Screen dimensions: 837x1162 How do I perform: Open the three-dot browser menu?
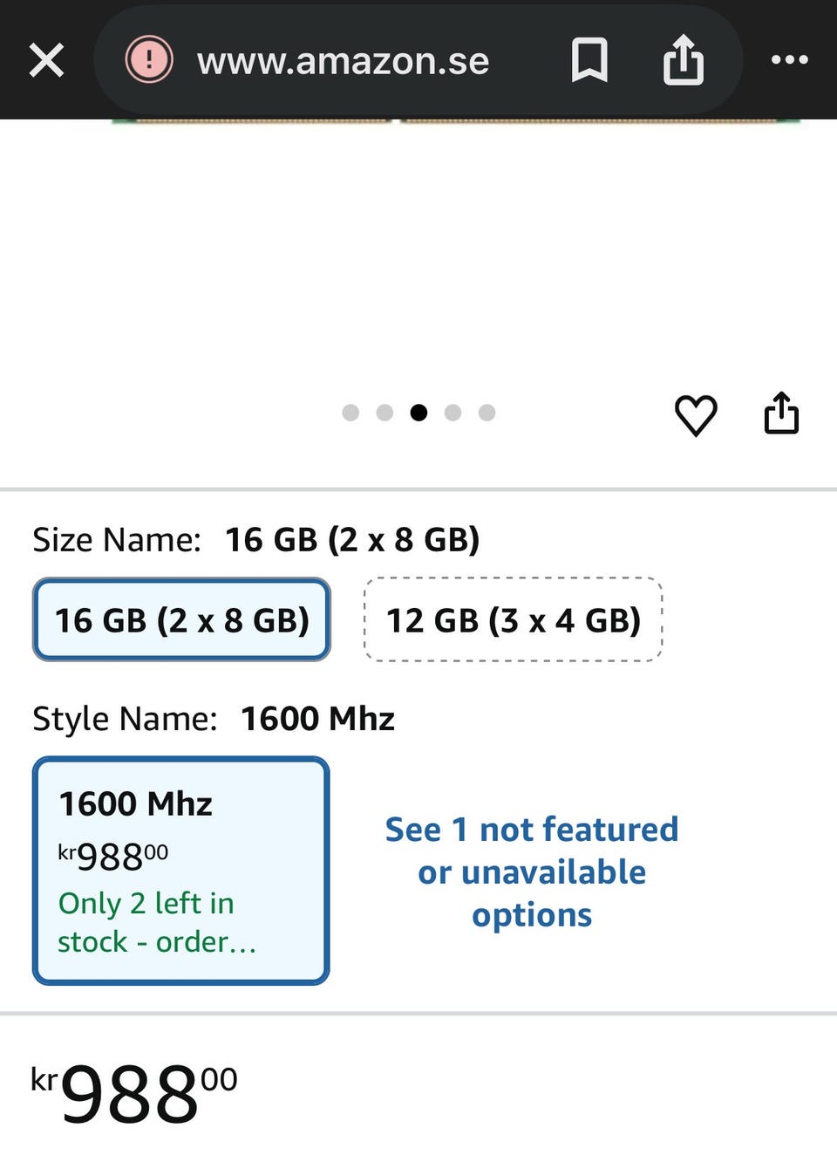(789, 60)
